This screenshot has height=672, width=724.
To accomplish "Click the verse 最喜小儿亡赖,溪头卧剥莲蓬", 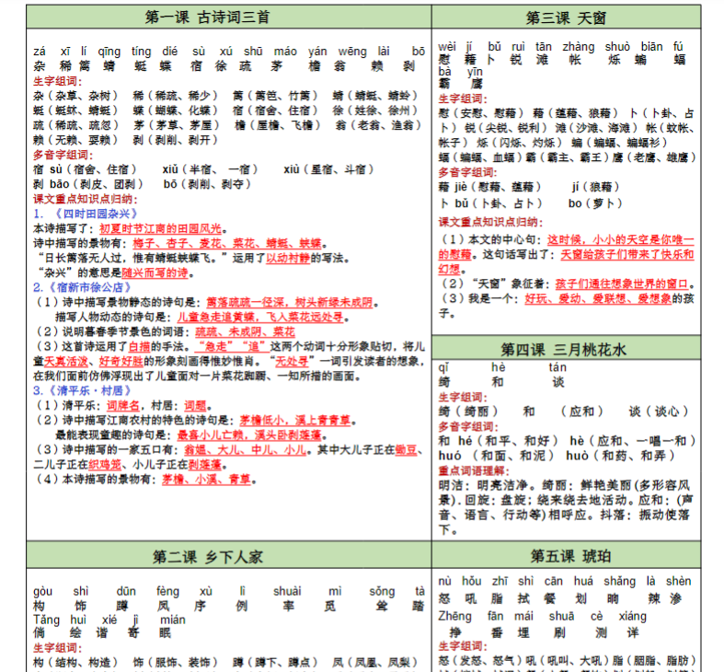I will [x=249, y=434].
